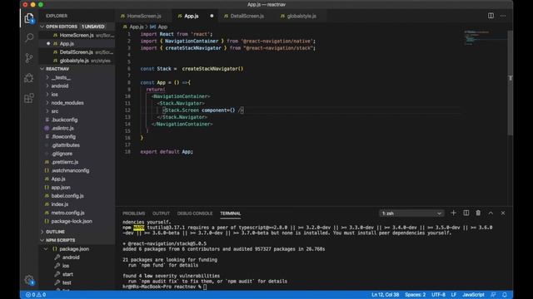The image size is (533, 299).
Task: Change indentation via Spaces: 2
Action: click(415, 295)
